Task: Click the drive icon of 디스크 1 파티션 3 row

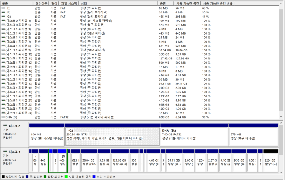Action: [x=3, y=33]
